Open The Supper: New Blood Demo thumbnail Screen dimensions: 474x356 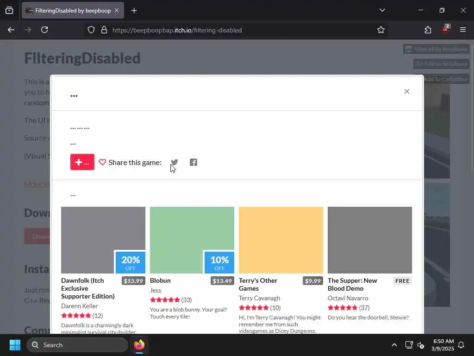[370, 240]
